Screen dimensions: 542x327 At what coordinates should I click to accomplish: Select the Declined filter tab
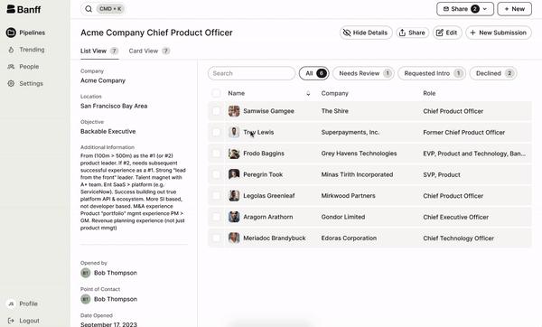point(493,73)
